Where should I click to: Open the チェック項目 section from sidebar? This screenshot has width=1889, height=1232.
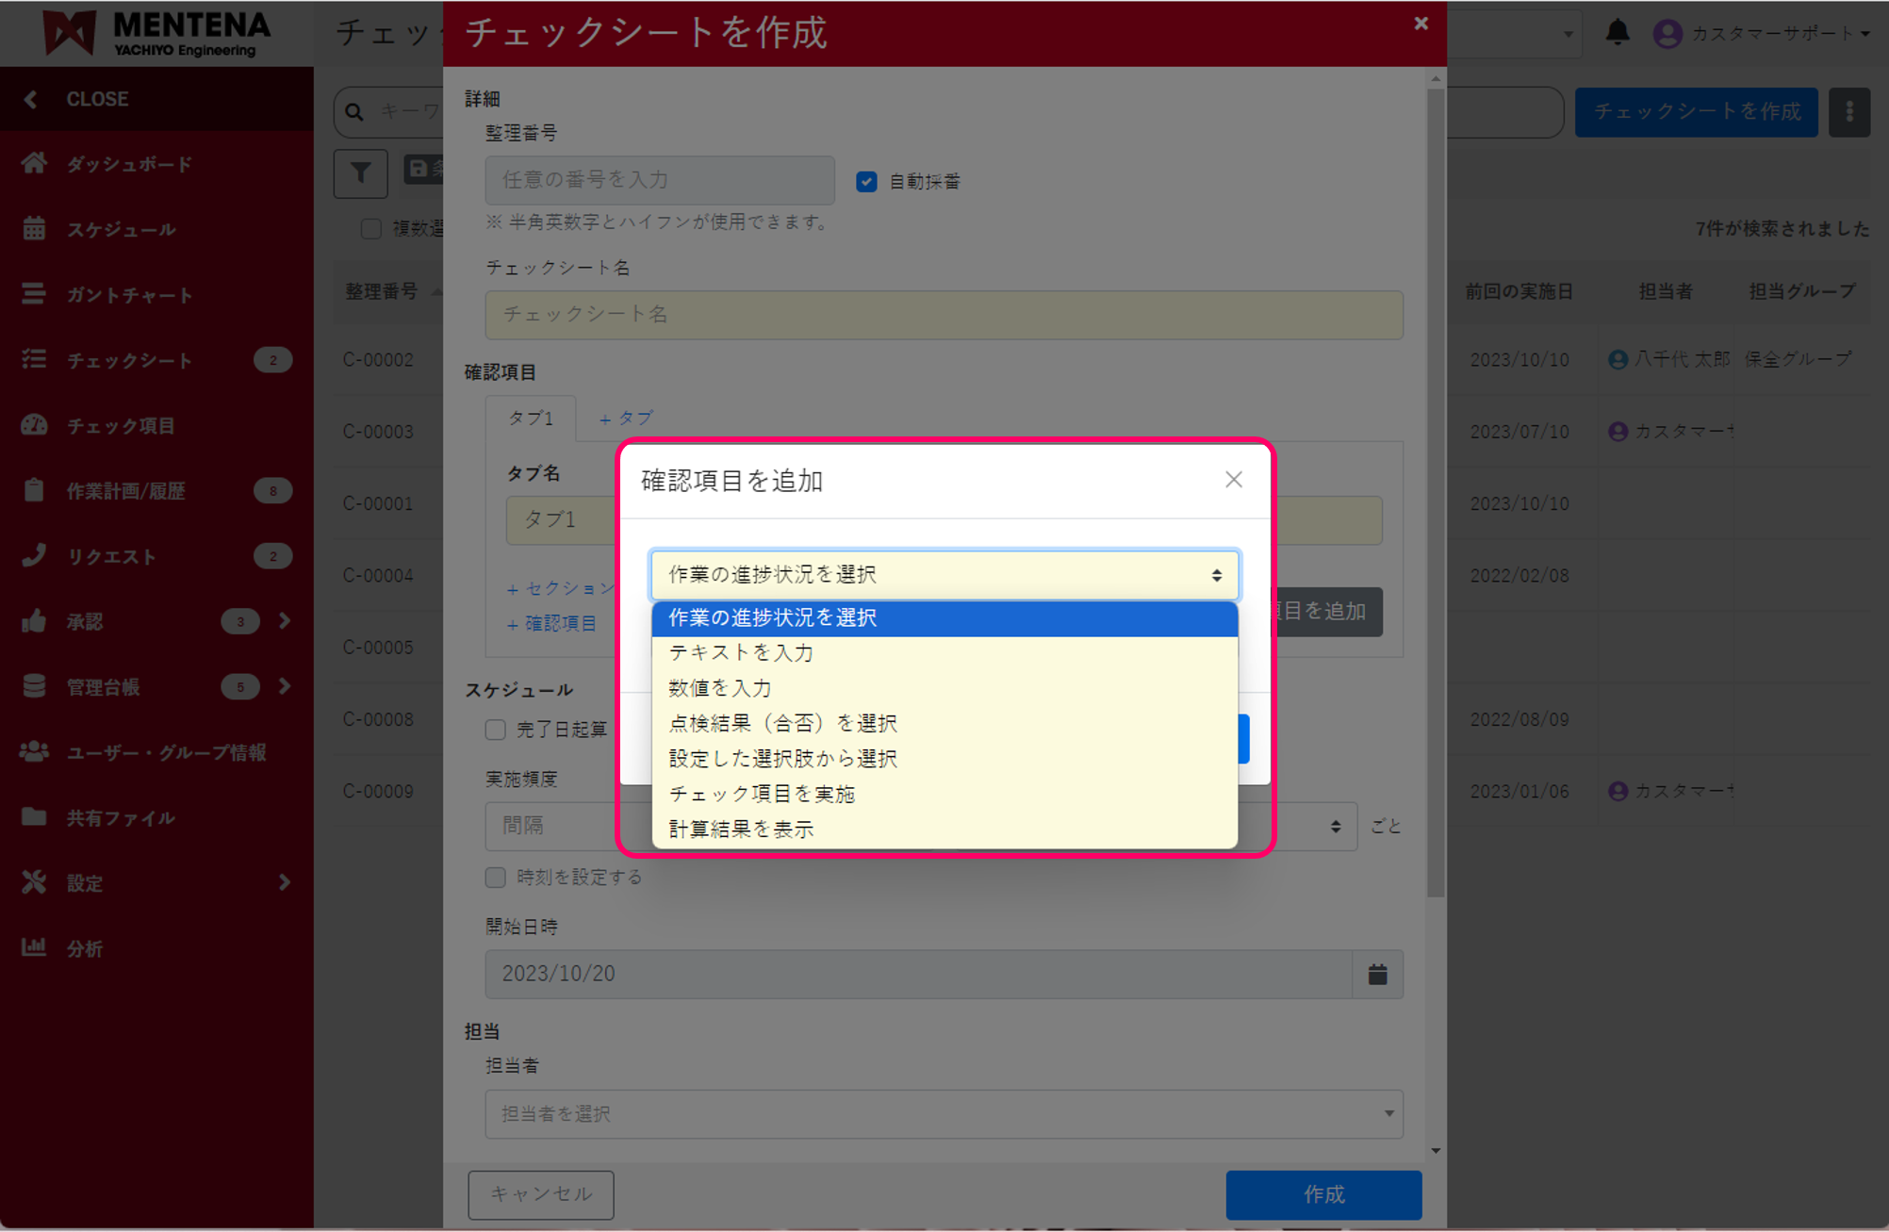34,425
